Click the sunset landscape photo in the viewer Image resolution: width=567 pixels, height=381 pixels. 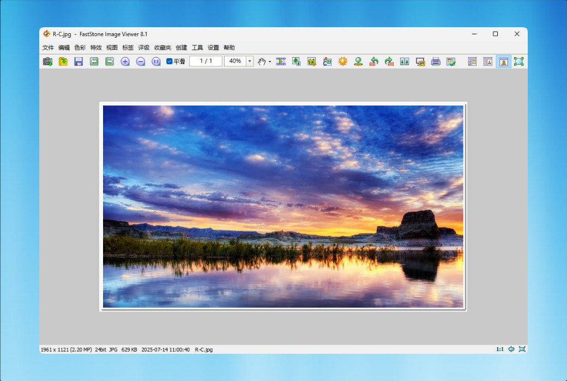click(x=283, y=207)
